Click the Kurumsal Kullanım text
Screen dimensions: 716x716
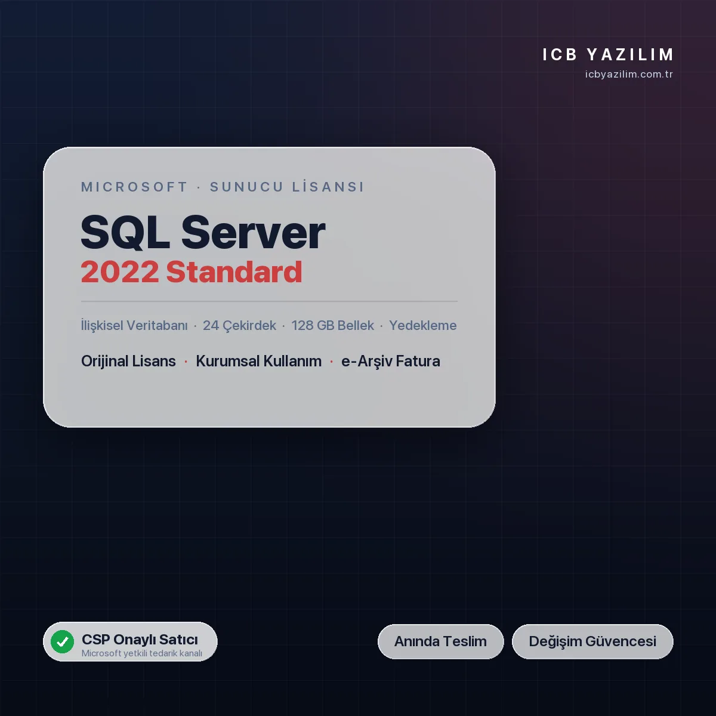[258, 362]
